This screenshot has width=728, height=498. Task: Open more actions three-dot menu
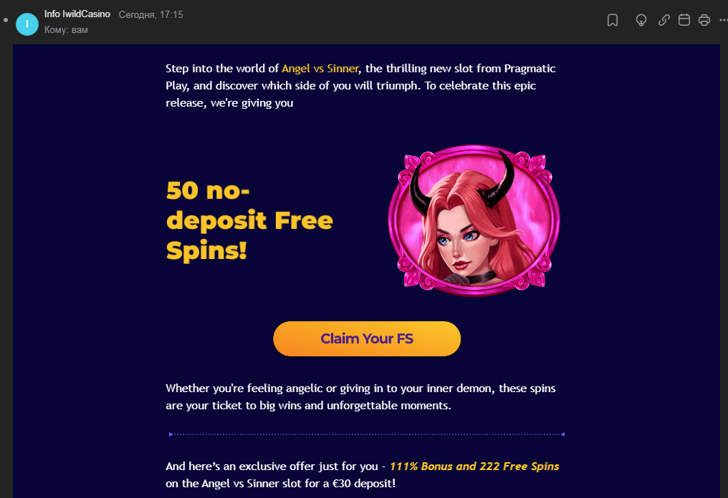click(724, 20)
